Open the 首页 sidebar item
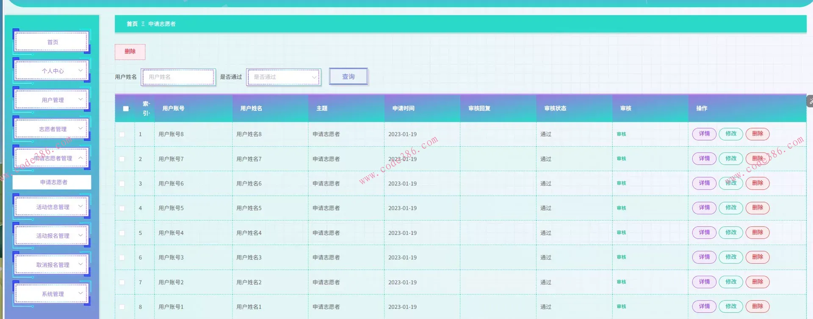Viewport: 813px width, 319px height. click(52, 42)
